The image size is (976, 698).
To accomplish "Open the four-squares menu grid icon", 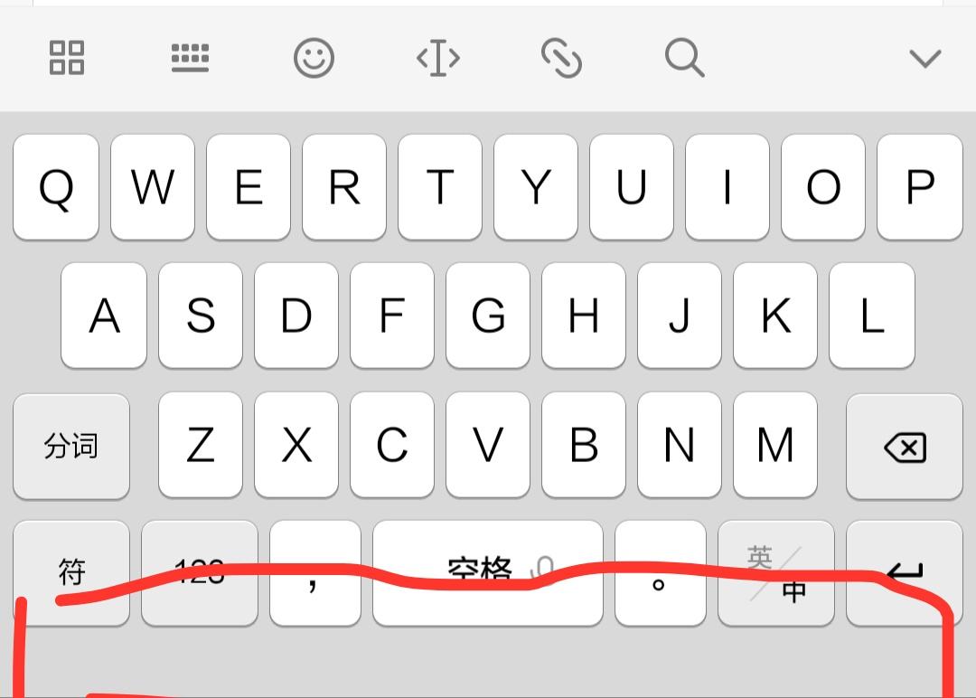I will pos(67,58).
